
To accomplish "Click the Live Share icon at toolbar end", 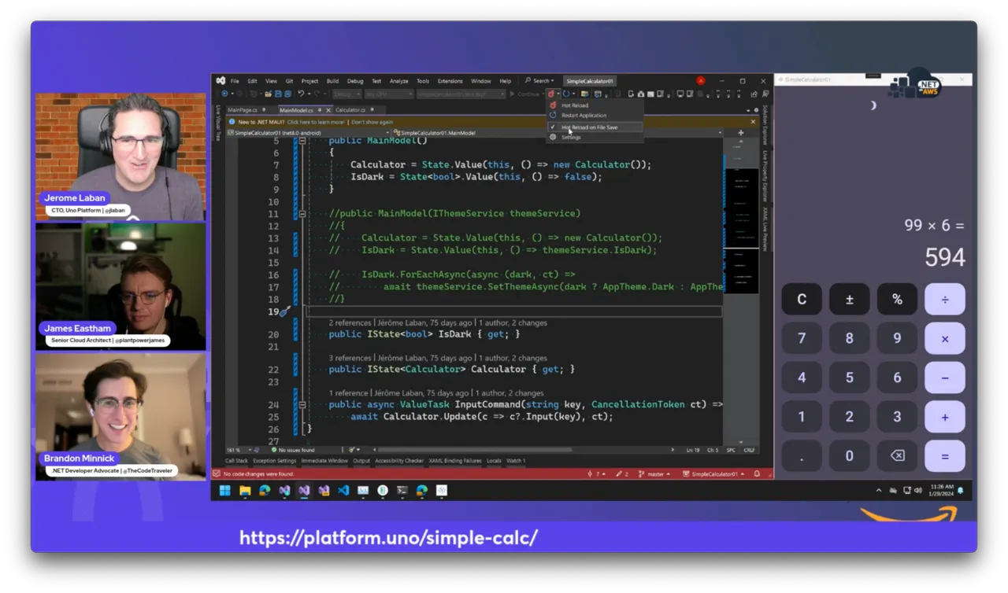I will (754, 94).
